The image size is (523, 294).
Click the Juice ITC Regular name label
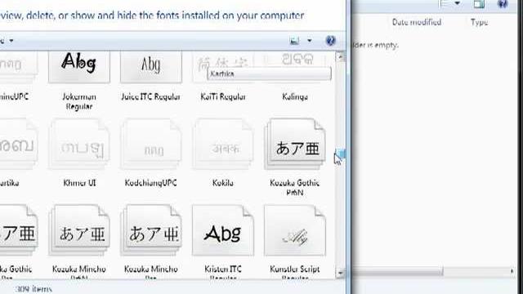150,96
